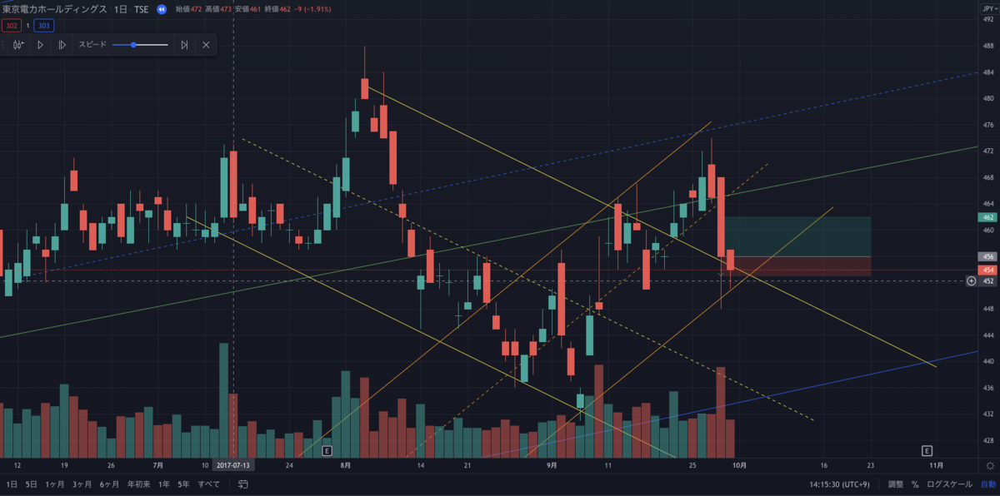Click the スピード speed label
This screenshot has height=496, width=1000.
click(92, 44)
